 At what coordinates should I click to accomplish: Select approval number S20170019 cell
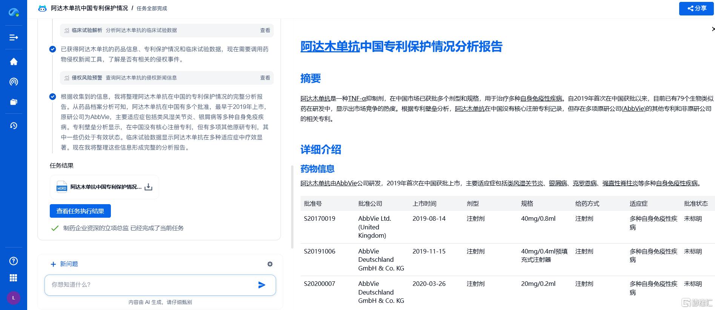click(320, 219)
